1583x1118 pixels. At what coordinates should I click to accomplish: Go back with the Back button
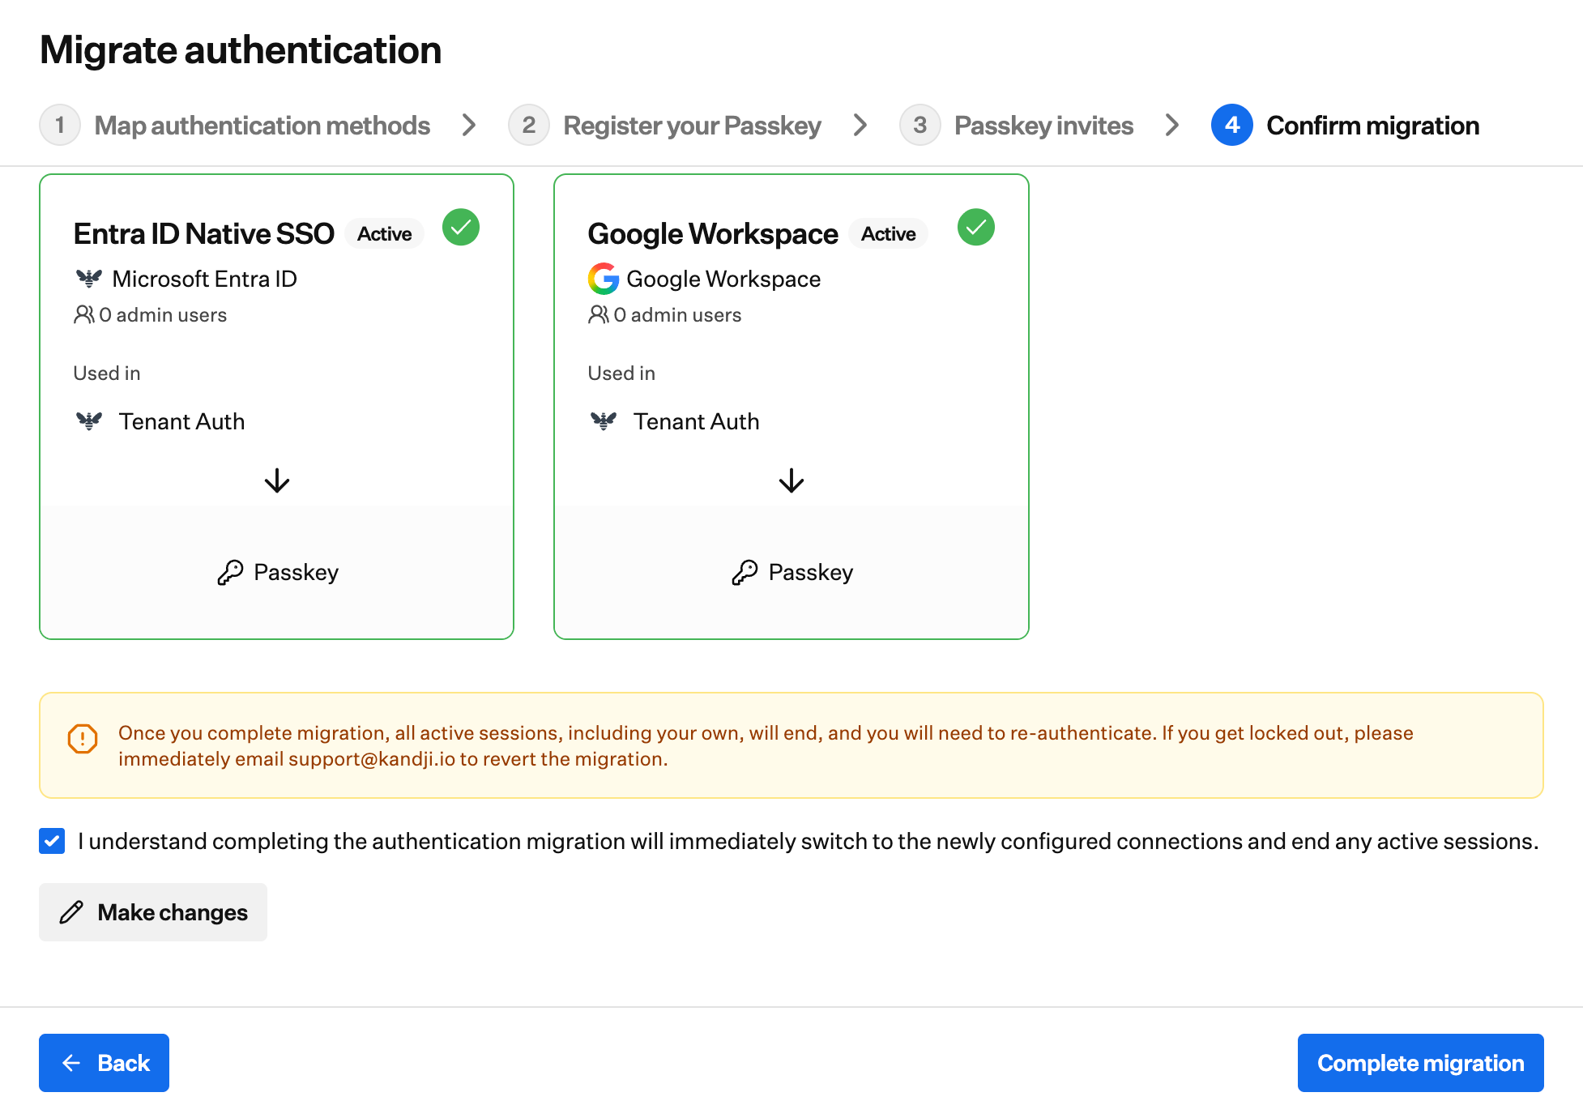coord(104,1062)
